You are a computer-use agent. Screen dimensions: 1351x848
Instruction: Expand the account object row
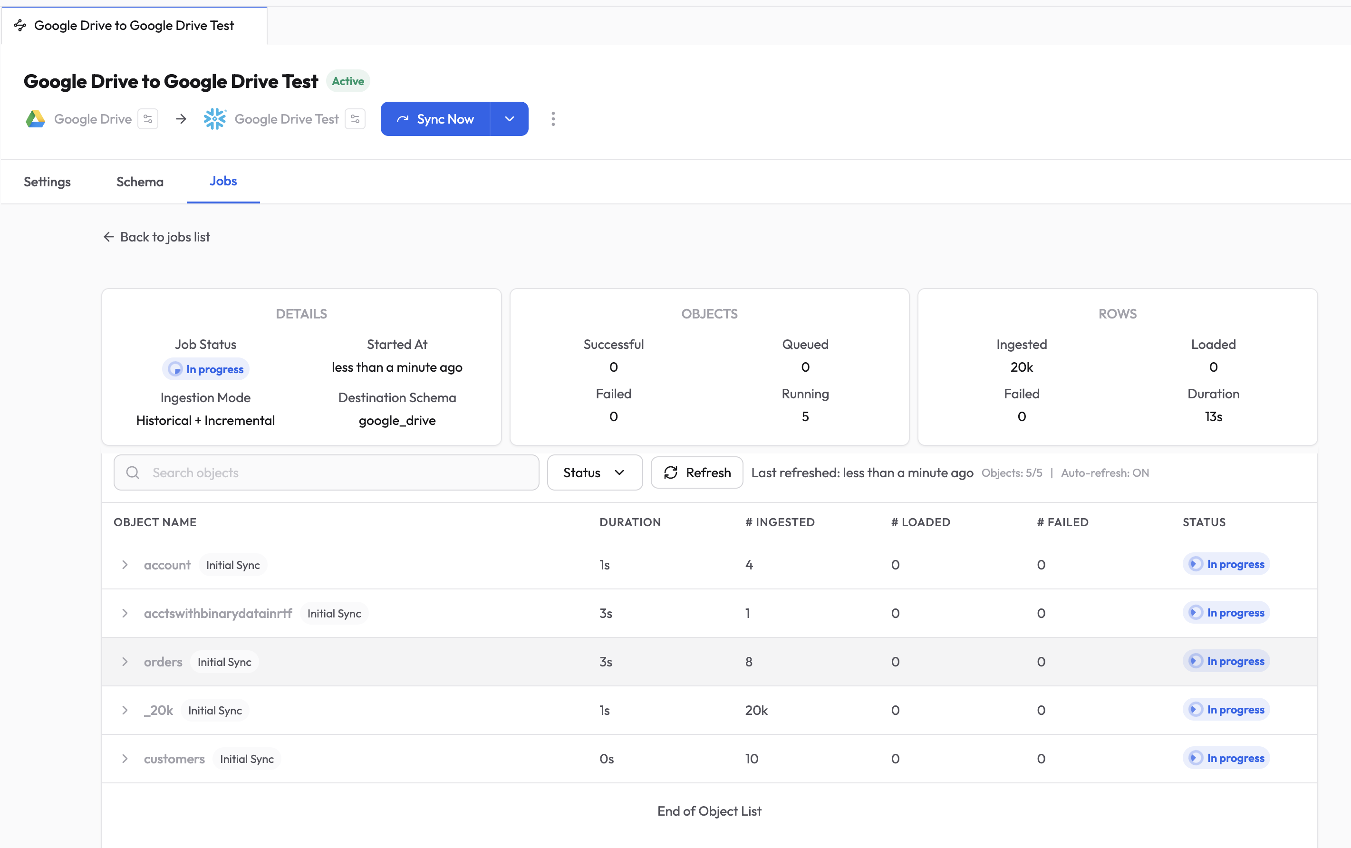tap(125, 565)
